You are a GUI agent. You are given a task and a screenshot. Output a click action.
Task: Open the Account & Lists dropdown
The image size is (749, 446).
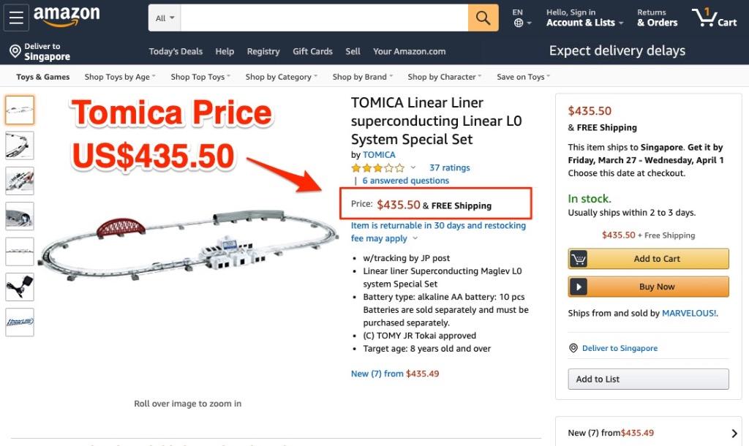click(x=584, y=23)
